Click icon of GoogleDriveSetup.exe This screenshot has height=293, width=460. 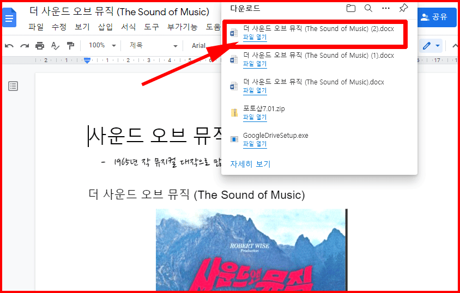pos(234,139)
